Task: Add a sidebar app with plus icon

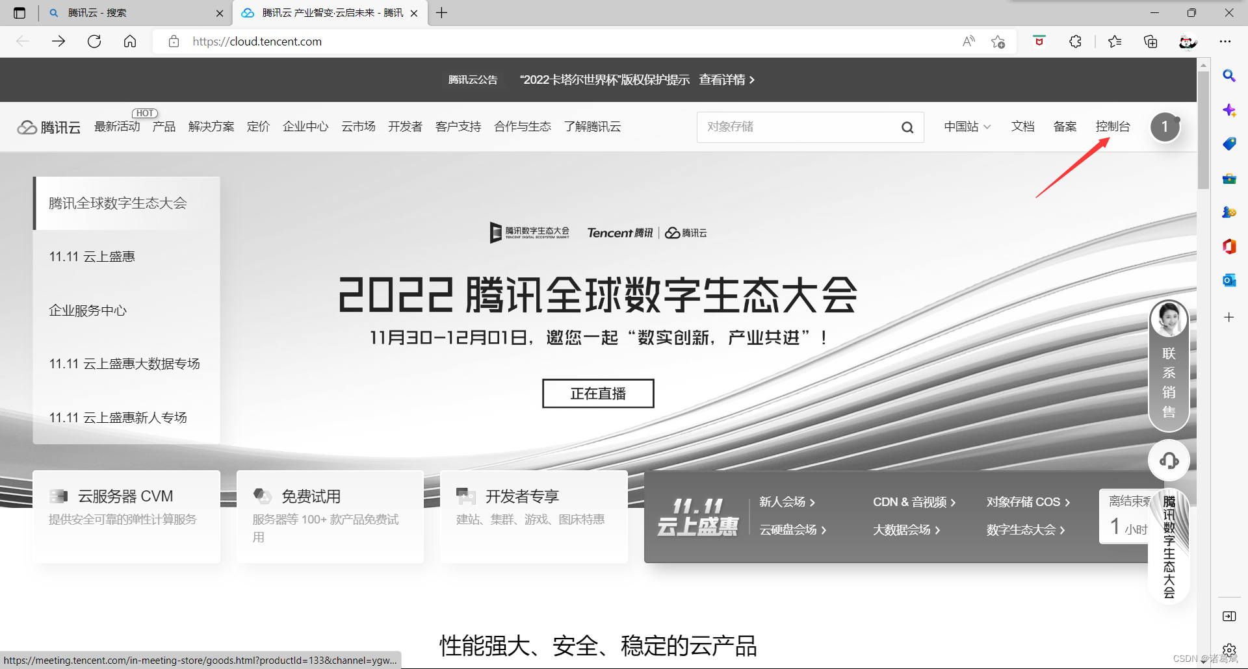Action: click(1228, 317)
